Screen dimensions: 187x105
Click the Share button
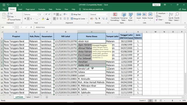pos(182,9)
